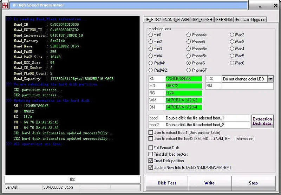
Task: Close the iP High Speed Programmer window
Action: pos(275,5)
